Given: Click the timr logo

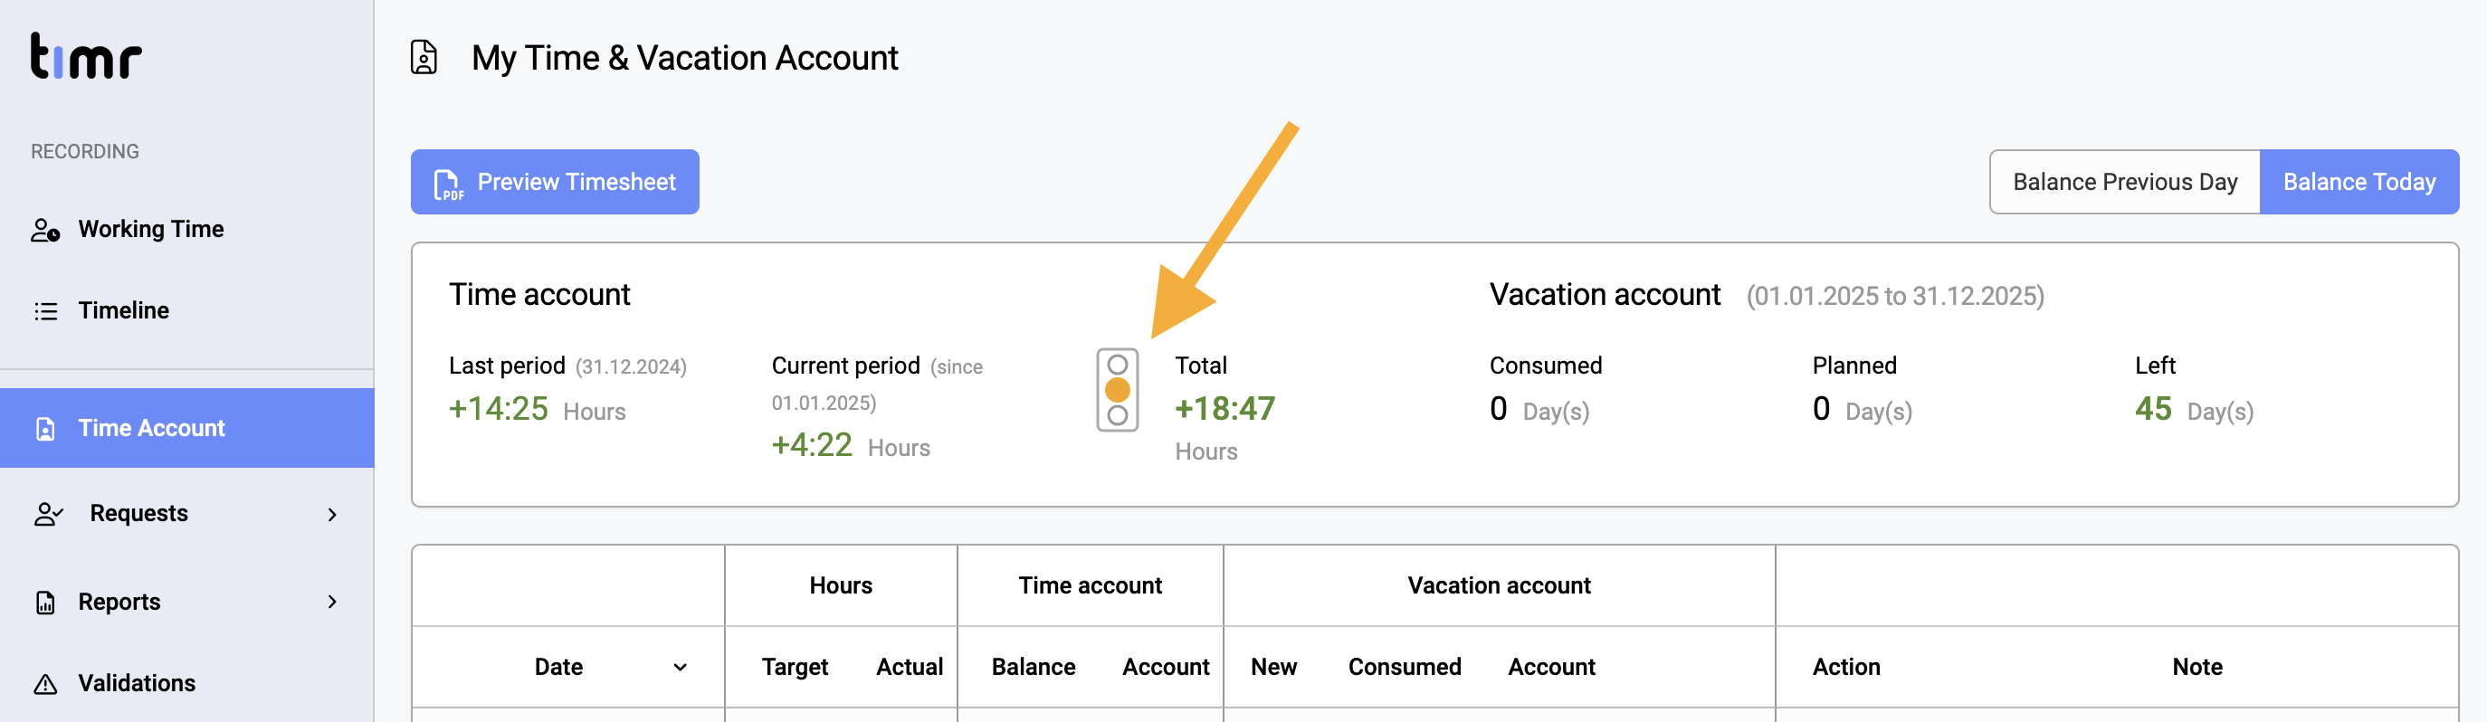Looking at the screenshot, I should click(x=86, y=56).
